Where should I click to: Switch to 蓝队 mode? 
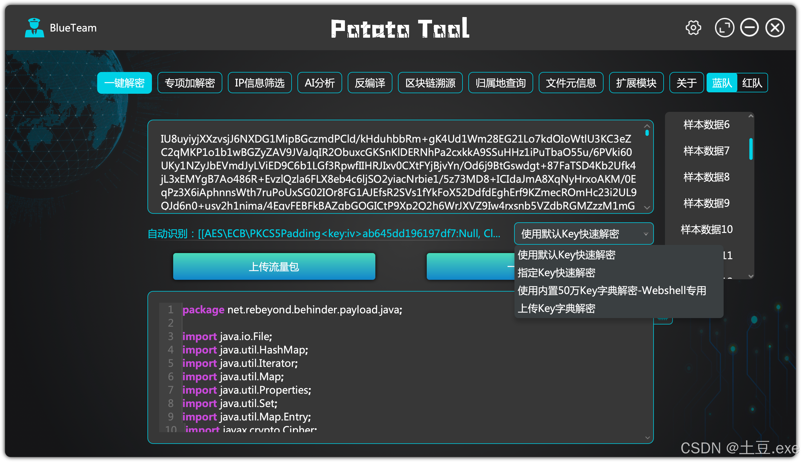coord(721,83)
